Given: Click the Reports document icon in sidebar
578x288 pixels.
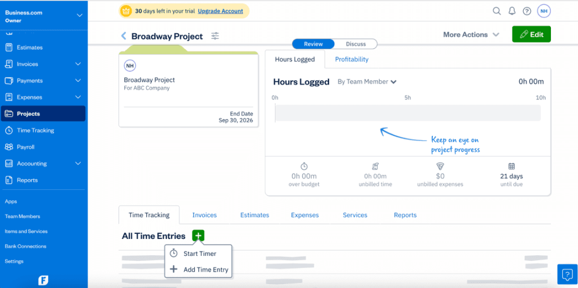Looking at the screenshot, I should click(9, 180).
